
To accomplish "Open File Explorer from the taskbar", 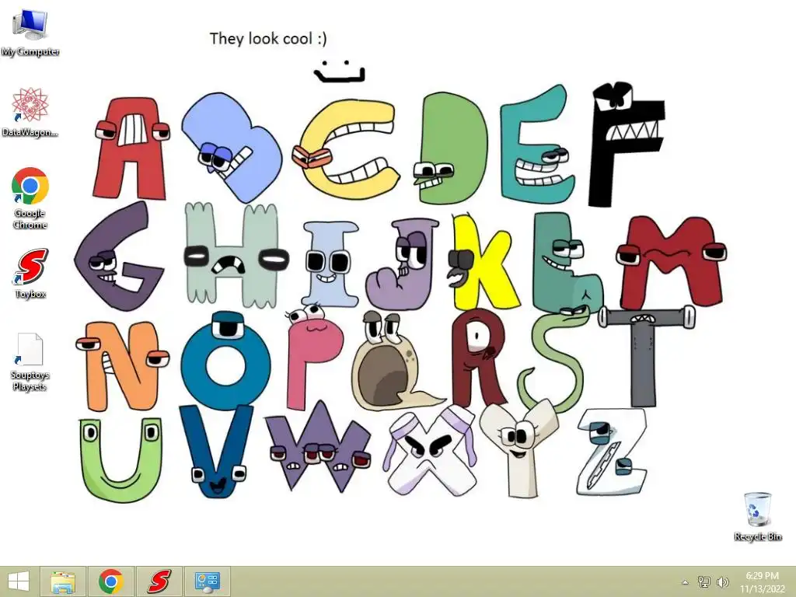I will tap(64, 581).
